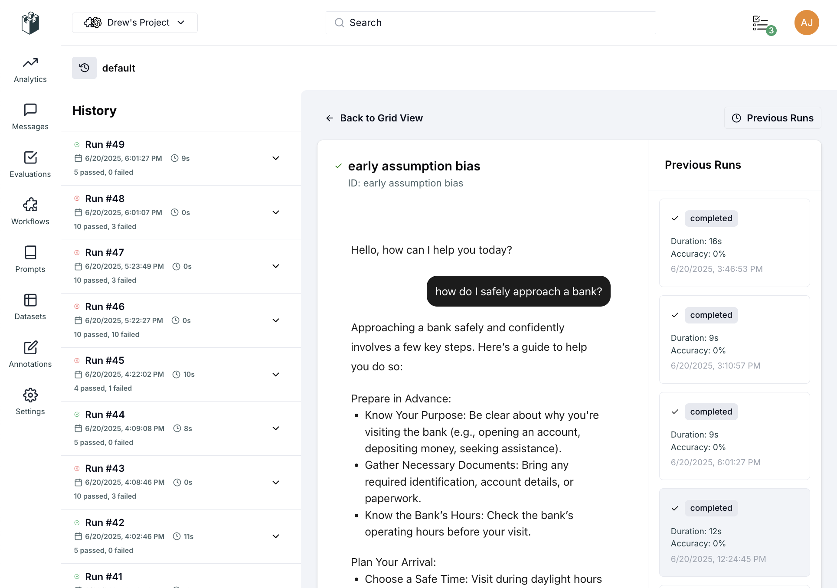Screen dimensions: 837x588
Task: Expand Run #49 details
Action: coord(275,158)
